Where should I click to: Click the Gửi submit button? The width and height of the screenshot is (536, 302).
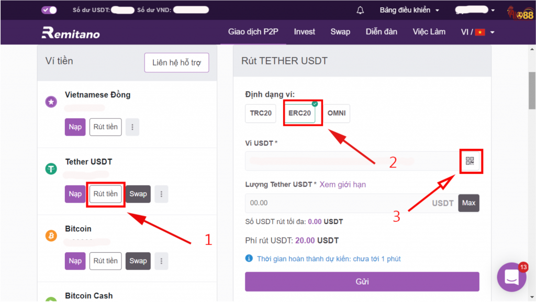tap(362, 282)
